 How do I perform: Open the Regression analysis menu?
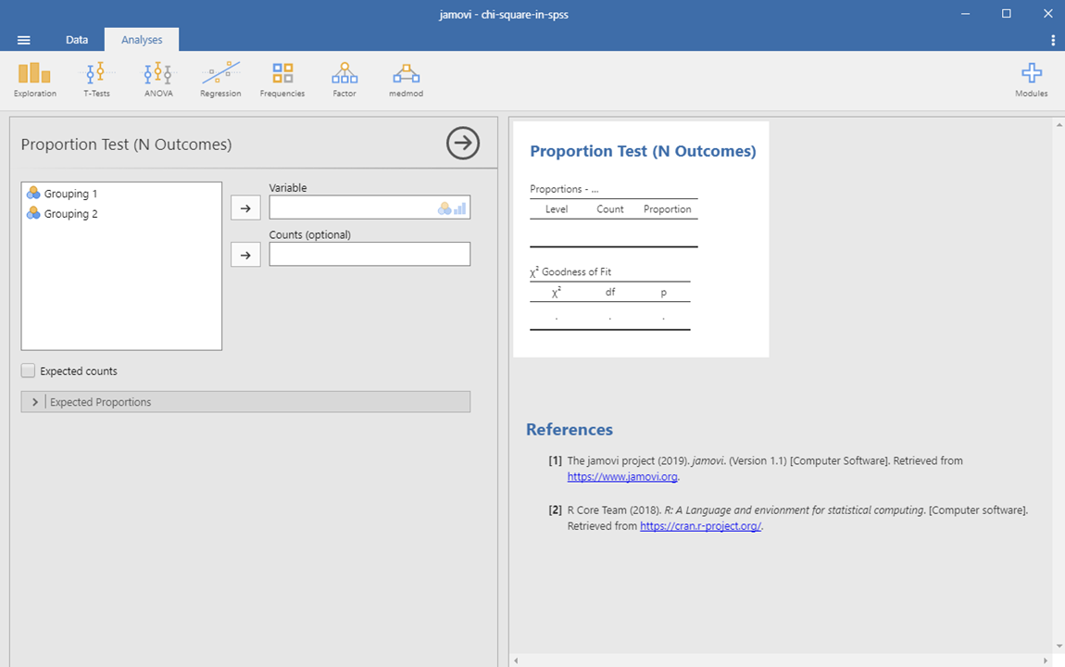point(220,79)
